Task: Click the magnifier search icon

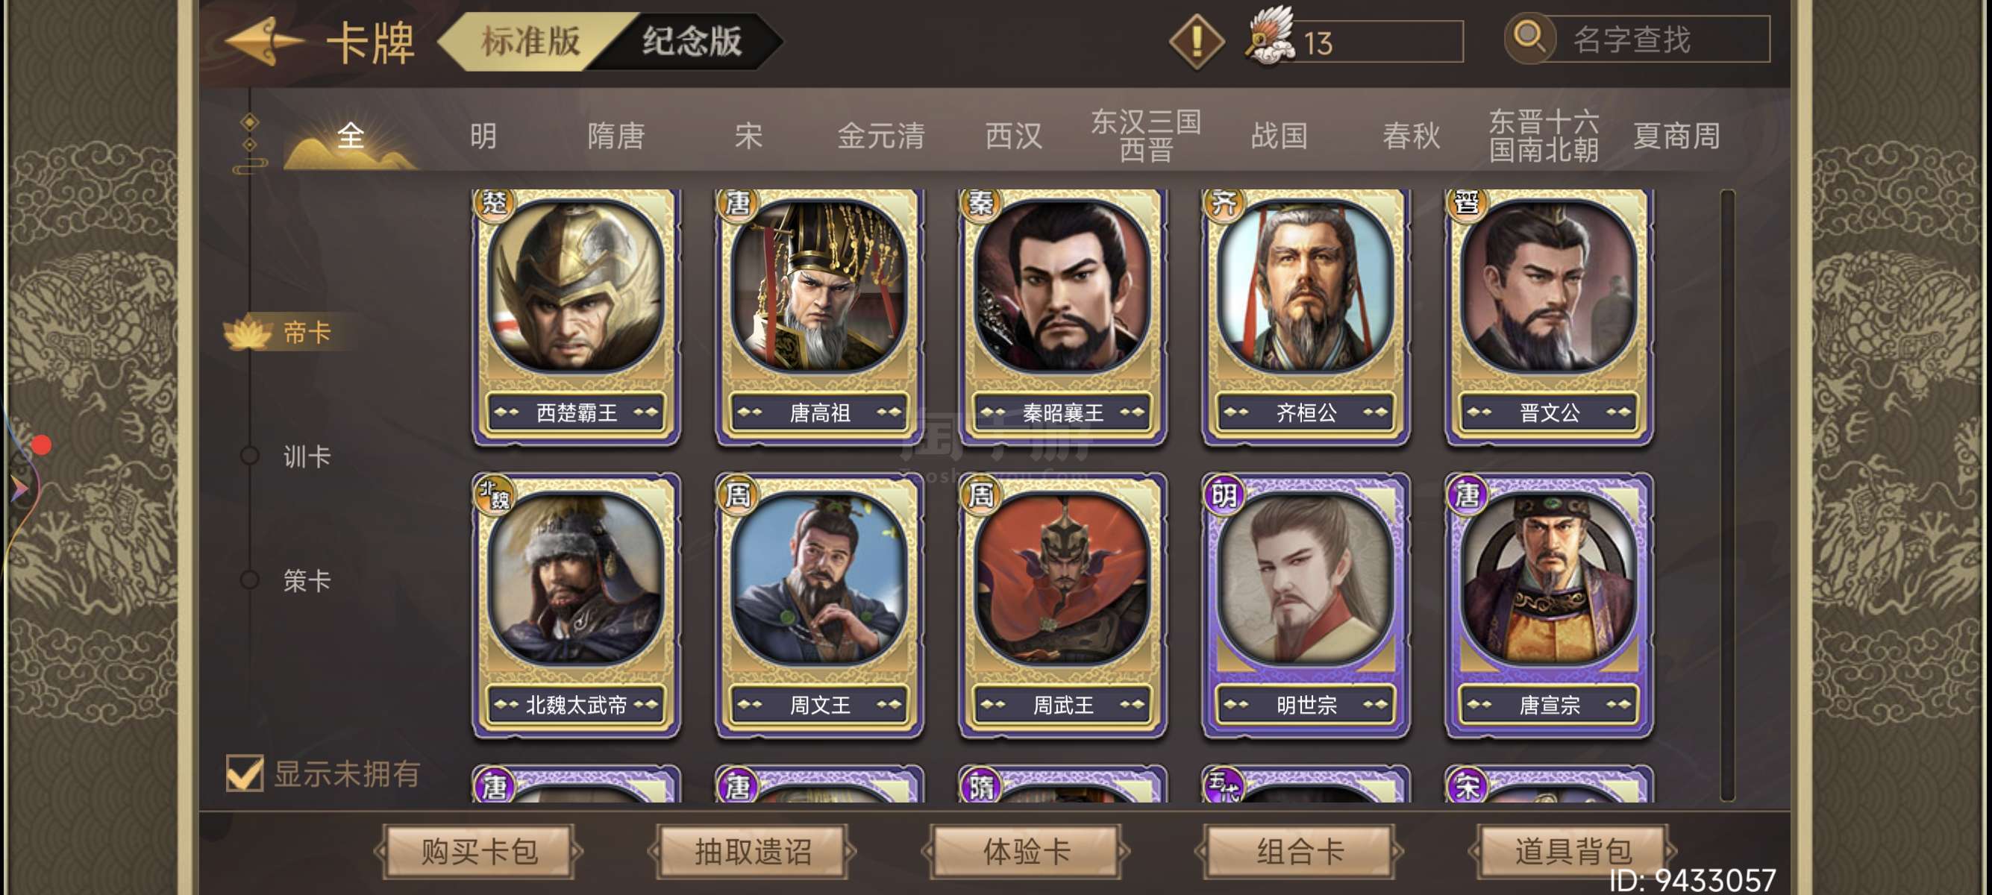Action: (x=1529, y=37)
